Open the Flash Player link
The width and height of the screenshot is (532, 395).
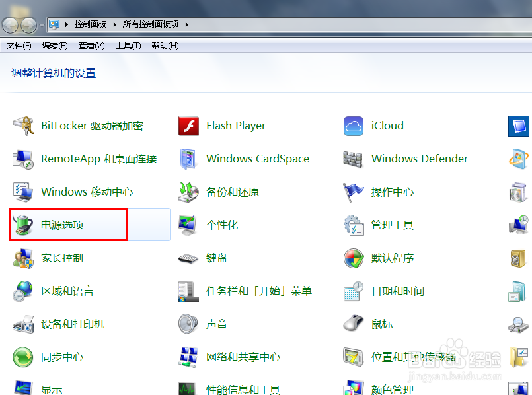click(236, 126)
